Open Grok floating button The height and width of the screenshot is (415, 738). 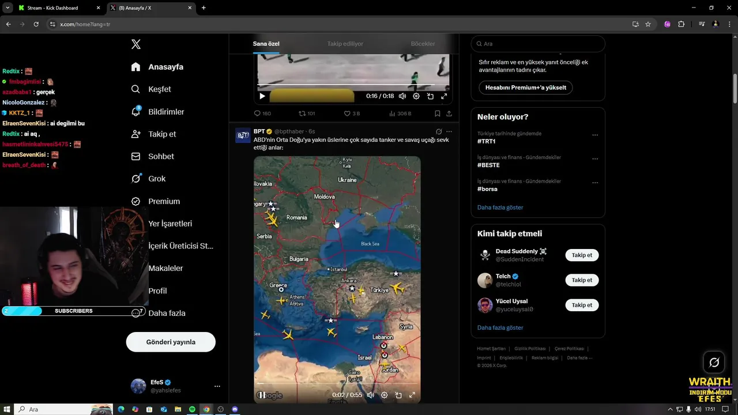pyautogui.click(x=714, y=363)
